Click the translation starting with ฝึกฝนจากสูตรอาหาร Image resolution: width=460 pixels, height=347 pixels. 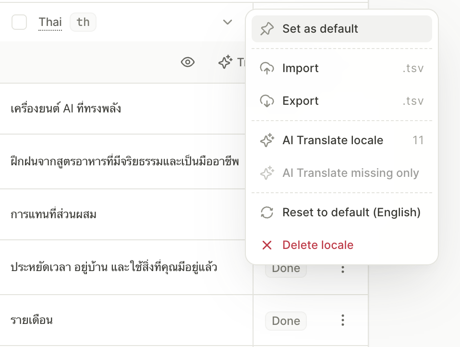(125, 161)
